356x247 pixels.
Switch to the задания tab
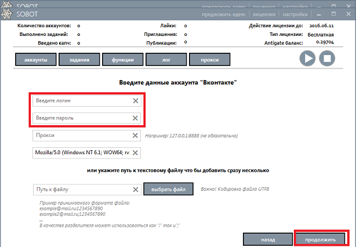pyautogui.click(x=79, y=59)
